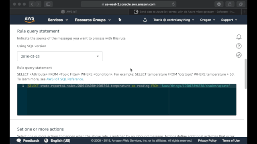Click inside the rule query SQL editor

tap(127, 100)
